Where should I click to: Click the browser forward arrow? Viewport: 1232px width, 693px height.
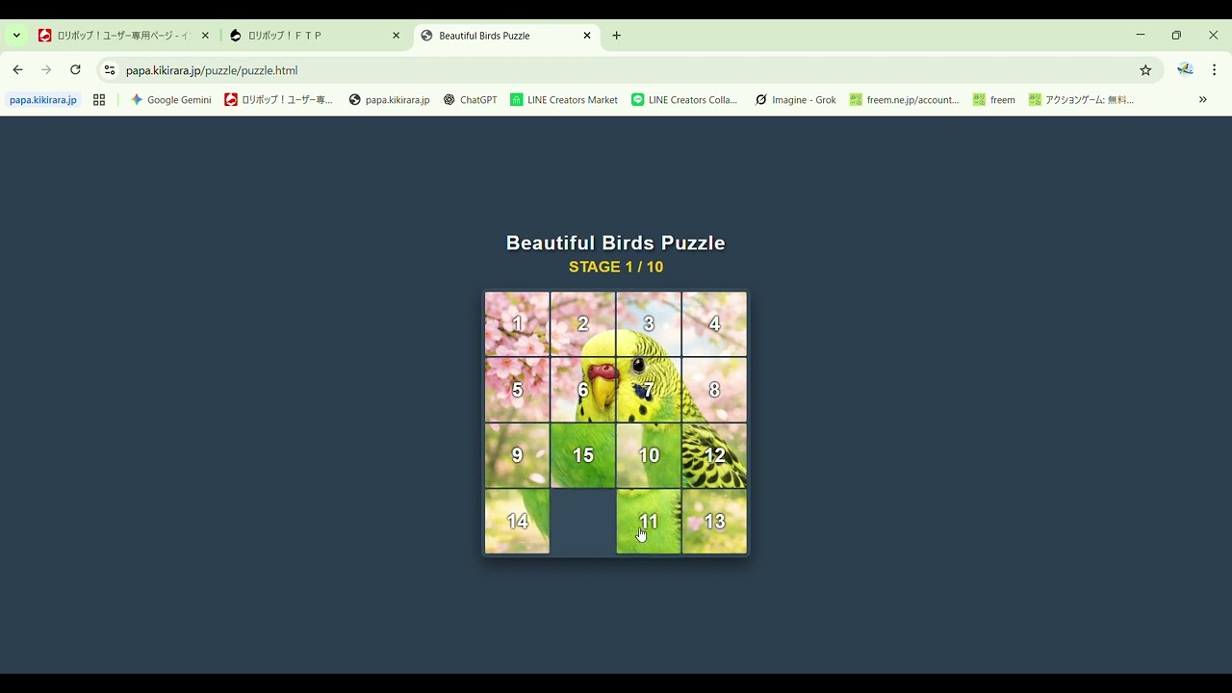(46, 70)
